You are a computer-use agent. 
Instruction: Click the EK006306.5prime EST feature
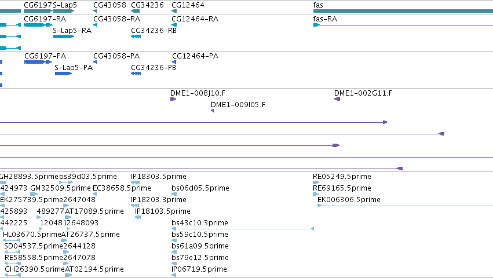pyautogui.click(x=406, y=206)
